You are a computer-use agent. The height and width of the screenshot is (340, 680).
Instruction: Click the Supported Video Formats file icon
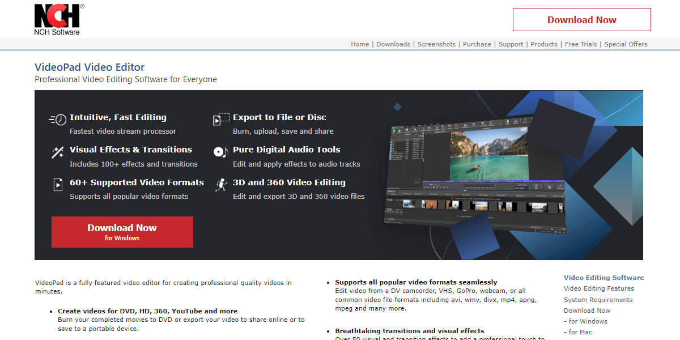click(x=58, y=185)
